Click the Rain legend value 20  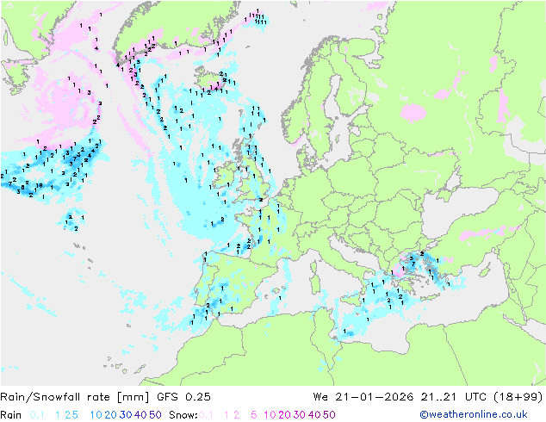[x=110, y=415]
